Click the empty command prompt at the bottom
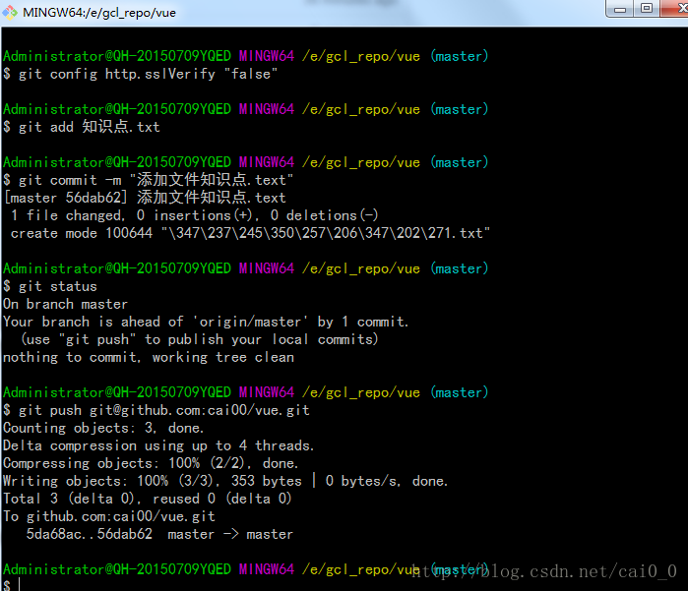The image size is (688, 591). (12, 585)
